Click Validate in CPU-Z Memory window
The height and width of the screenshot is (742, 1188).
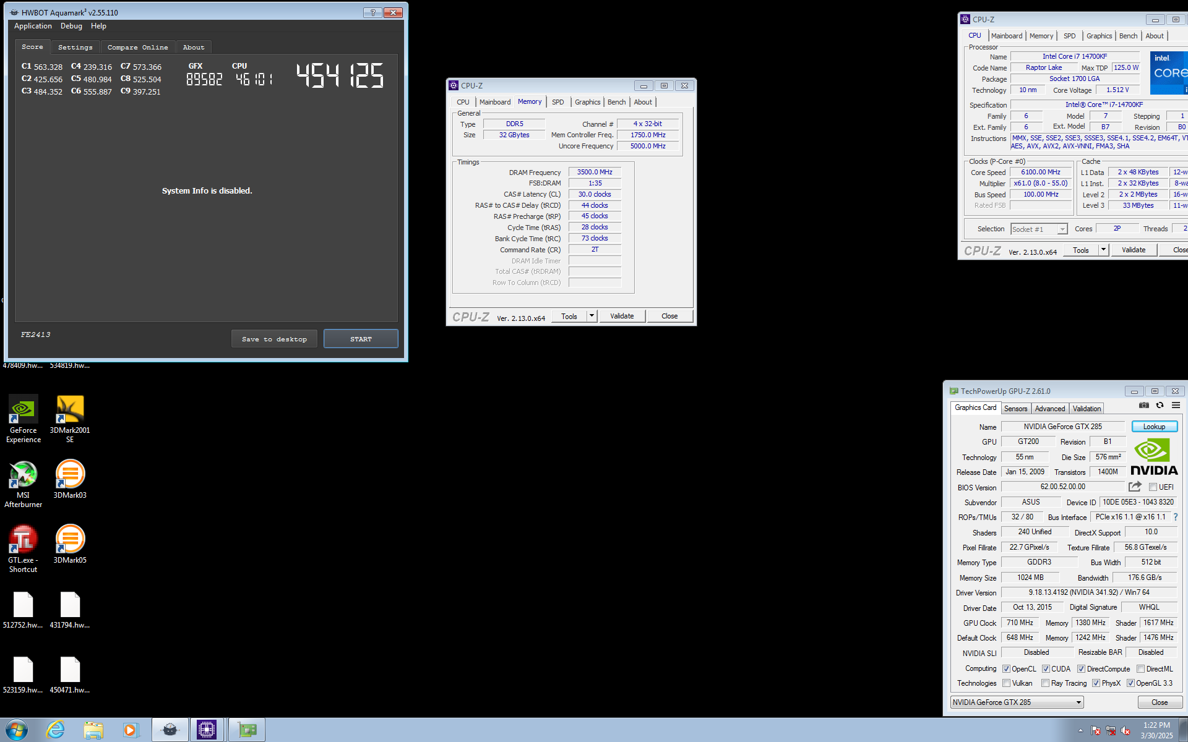click(622, 316)
